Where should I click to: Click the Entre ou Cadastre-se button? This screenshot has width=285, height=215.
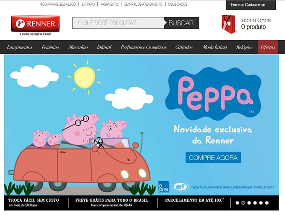pos(251,5)
